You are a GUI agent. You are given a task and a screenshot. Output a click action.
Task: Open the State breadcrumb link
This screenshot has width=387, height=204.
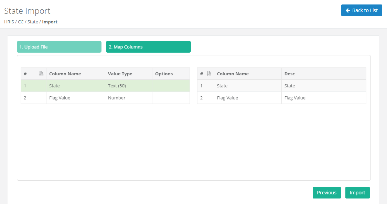33,22
